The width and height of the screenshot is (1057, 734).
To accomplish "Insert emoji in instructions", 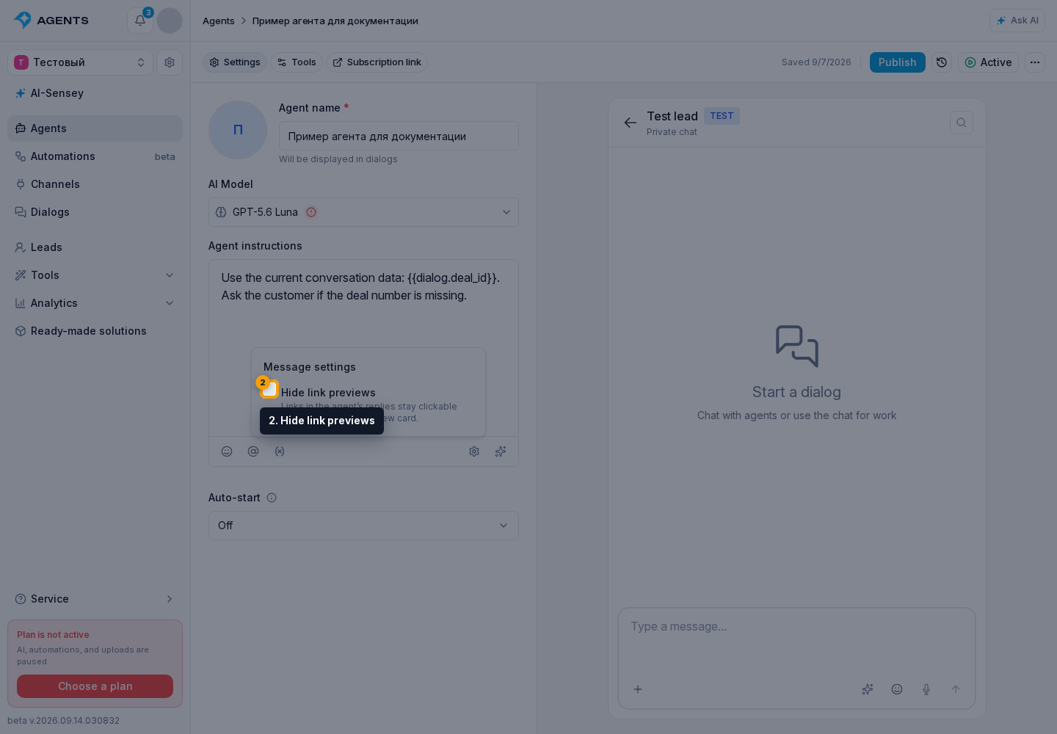I will (227, 451).
